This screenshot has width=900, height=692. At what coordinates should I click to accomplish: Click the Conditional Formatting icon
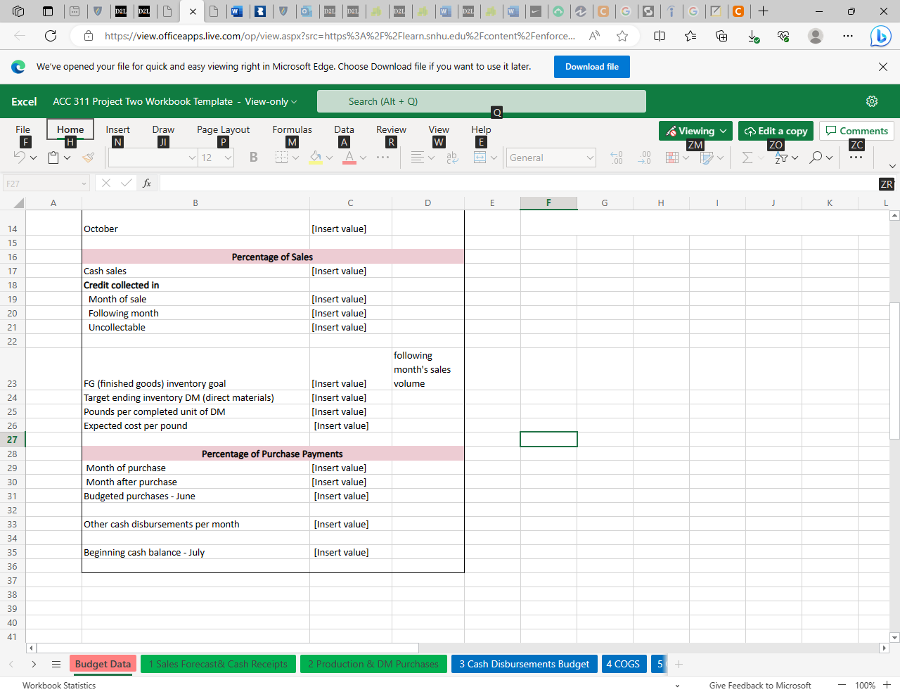point(672,158)
